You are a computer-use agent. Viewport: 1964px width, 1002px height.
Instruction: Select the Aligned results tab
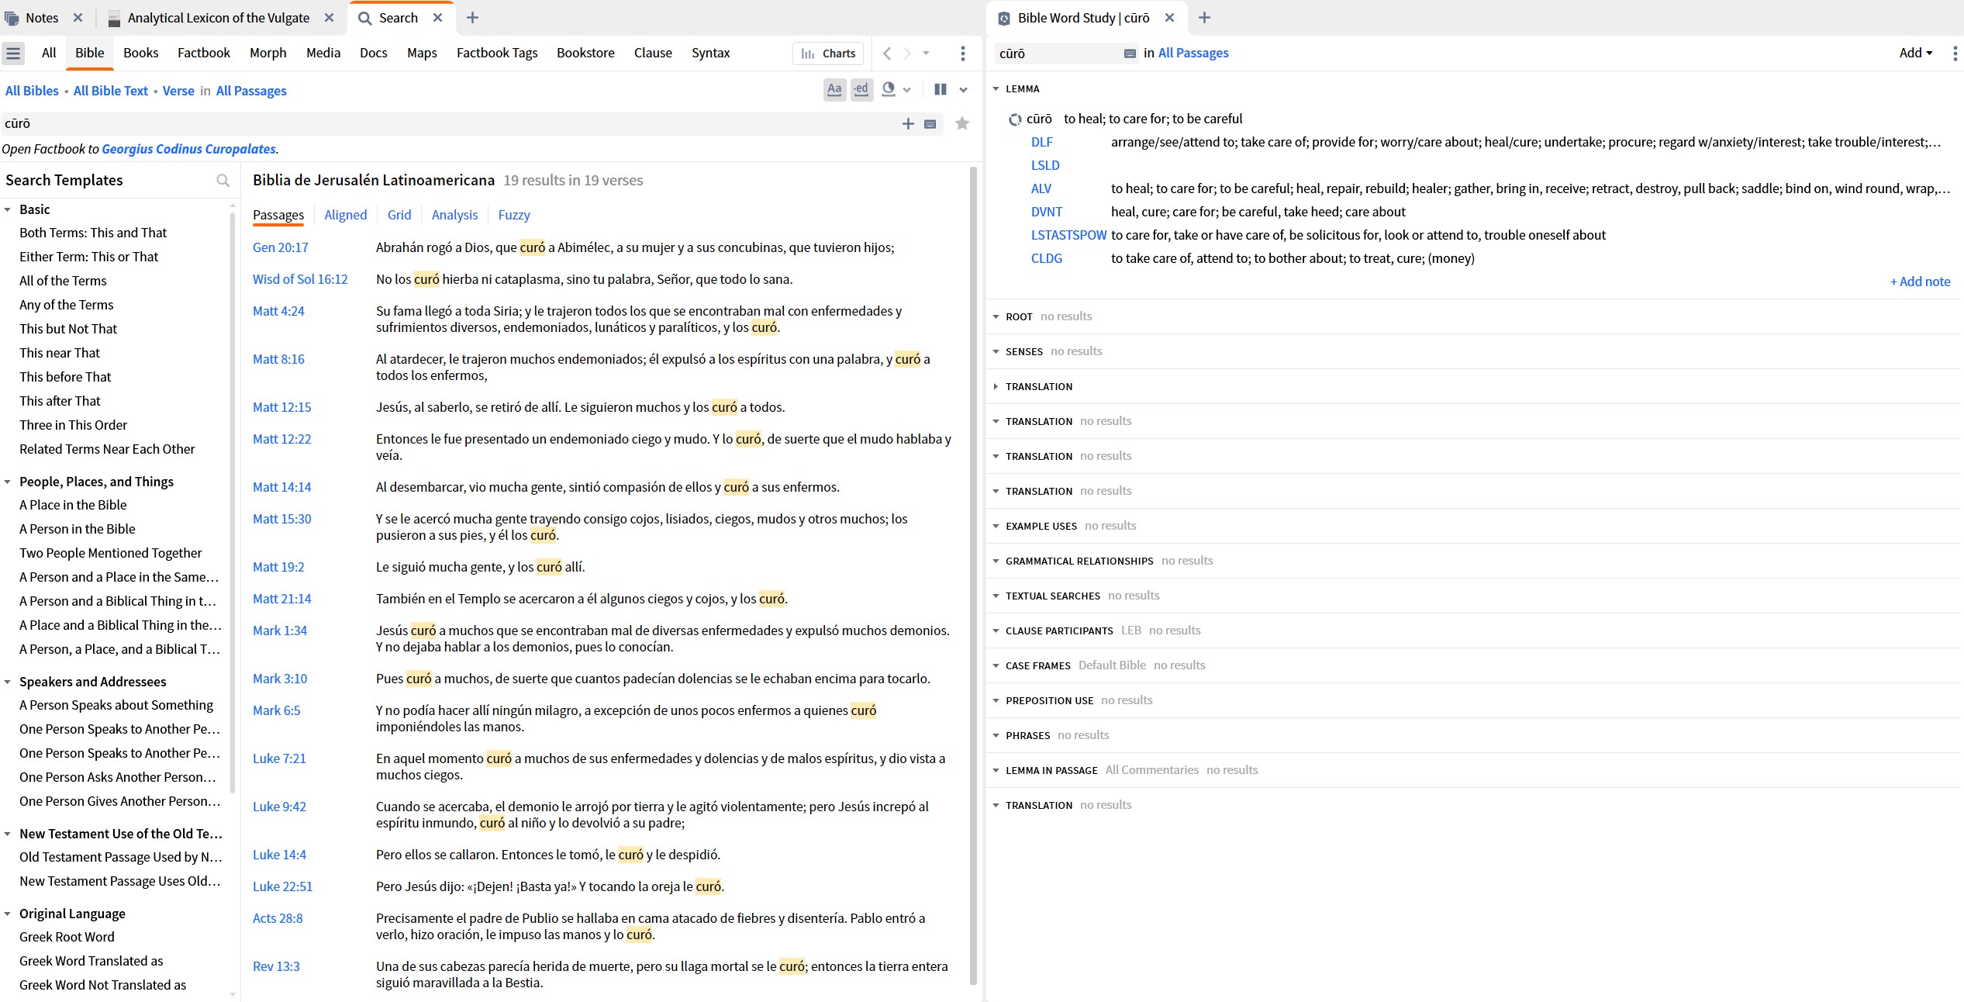click(345, 215)
